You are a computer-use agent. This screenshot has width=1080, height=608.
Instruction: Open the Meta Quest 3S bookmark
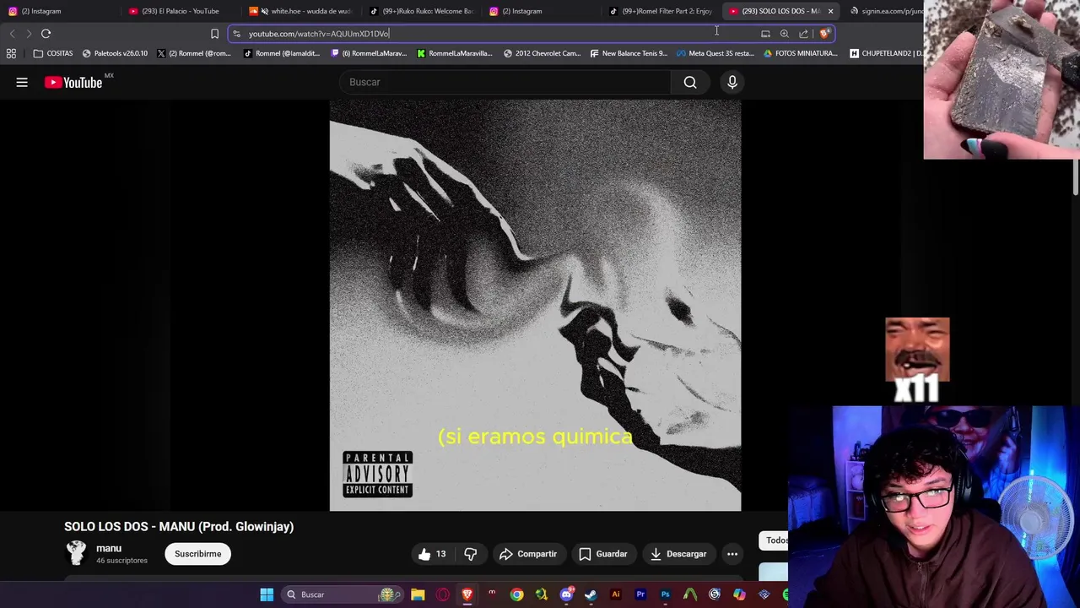click(715, 53)
